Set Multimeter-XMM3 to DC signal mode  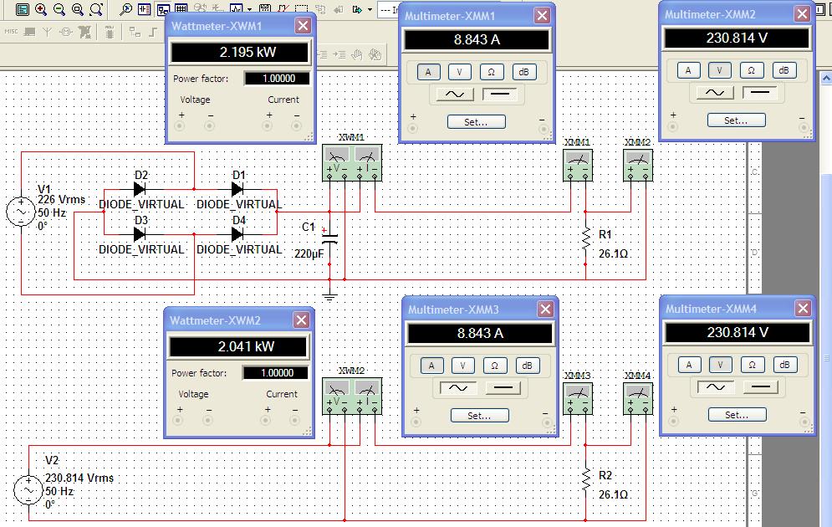503,388
